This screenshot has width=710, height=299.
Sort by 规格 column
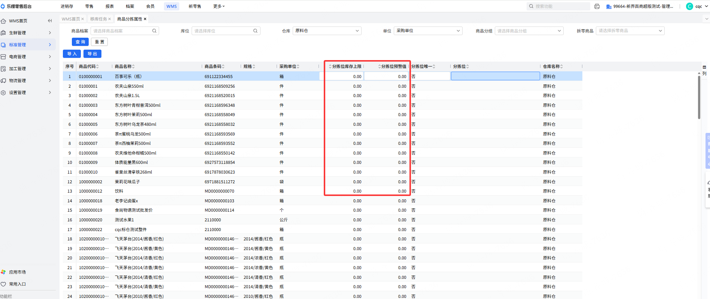pyautogui.click(x=254, y=66)
